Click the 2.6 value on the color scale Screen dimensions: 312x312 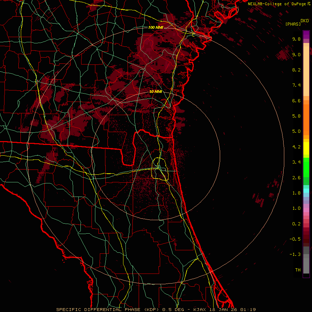(x=296, y=178)
